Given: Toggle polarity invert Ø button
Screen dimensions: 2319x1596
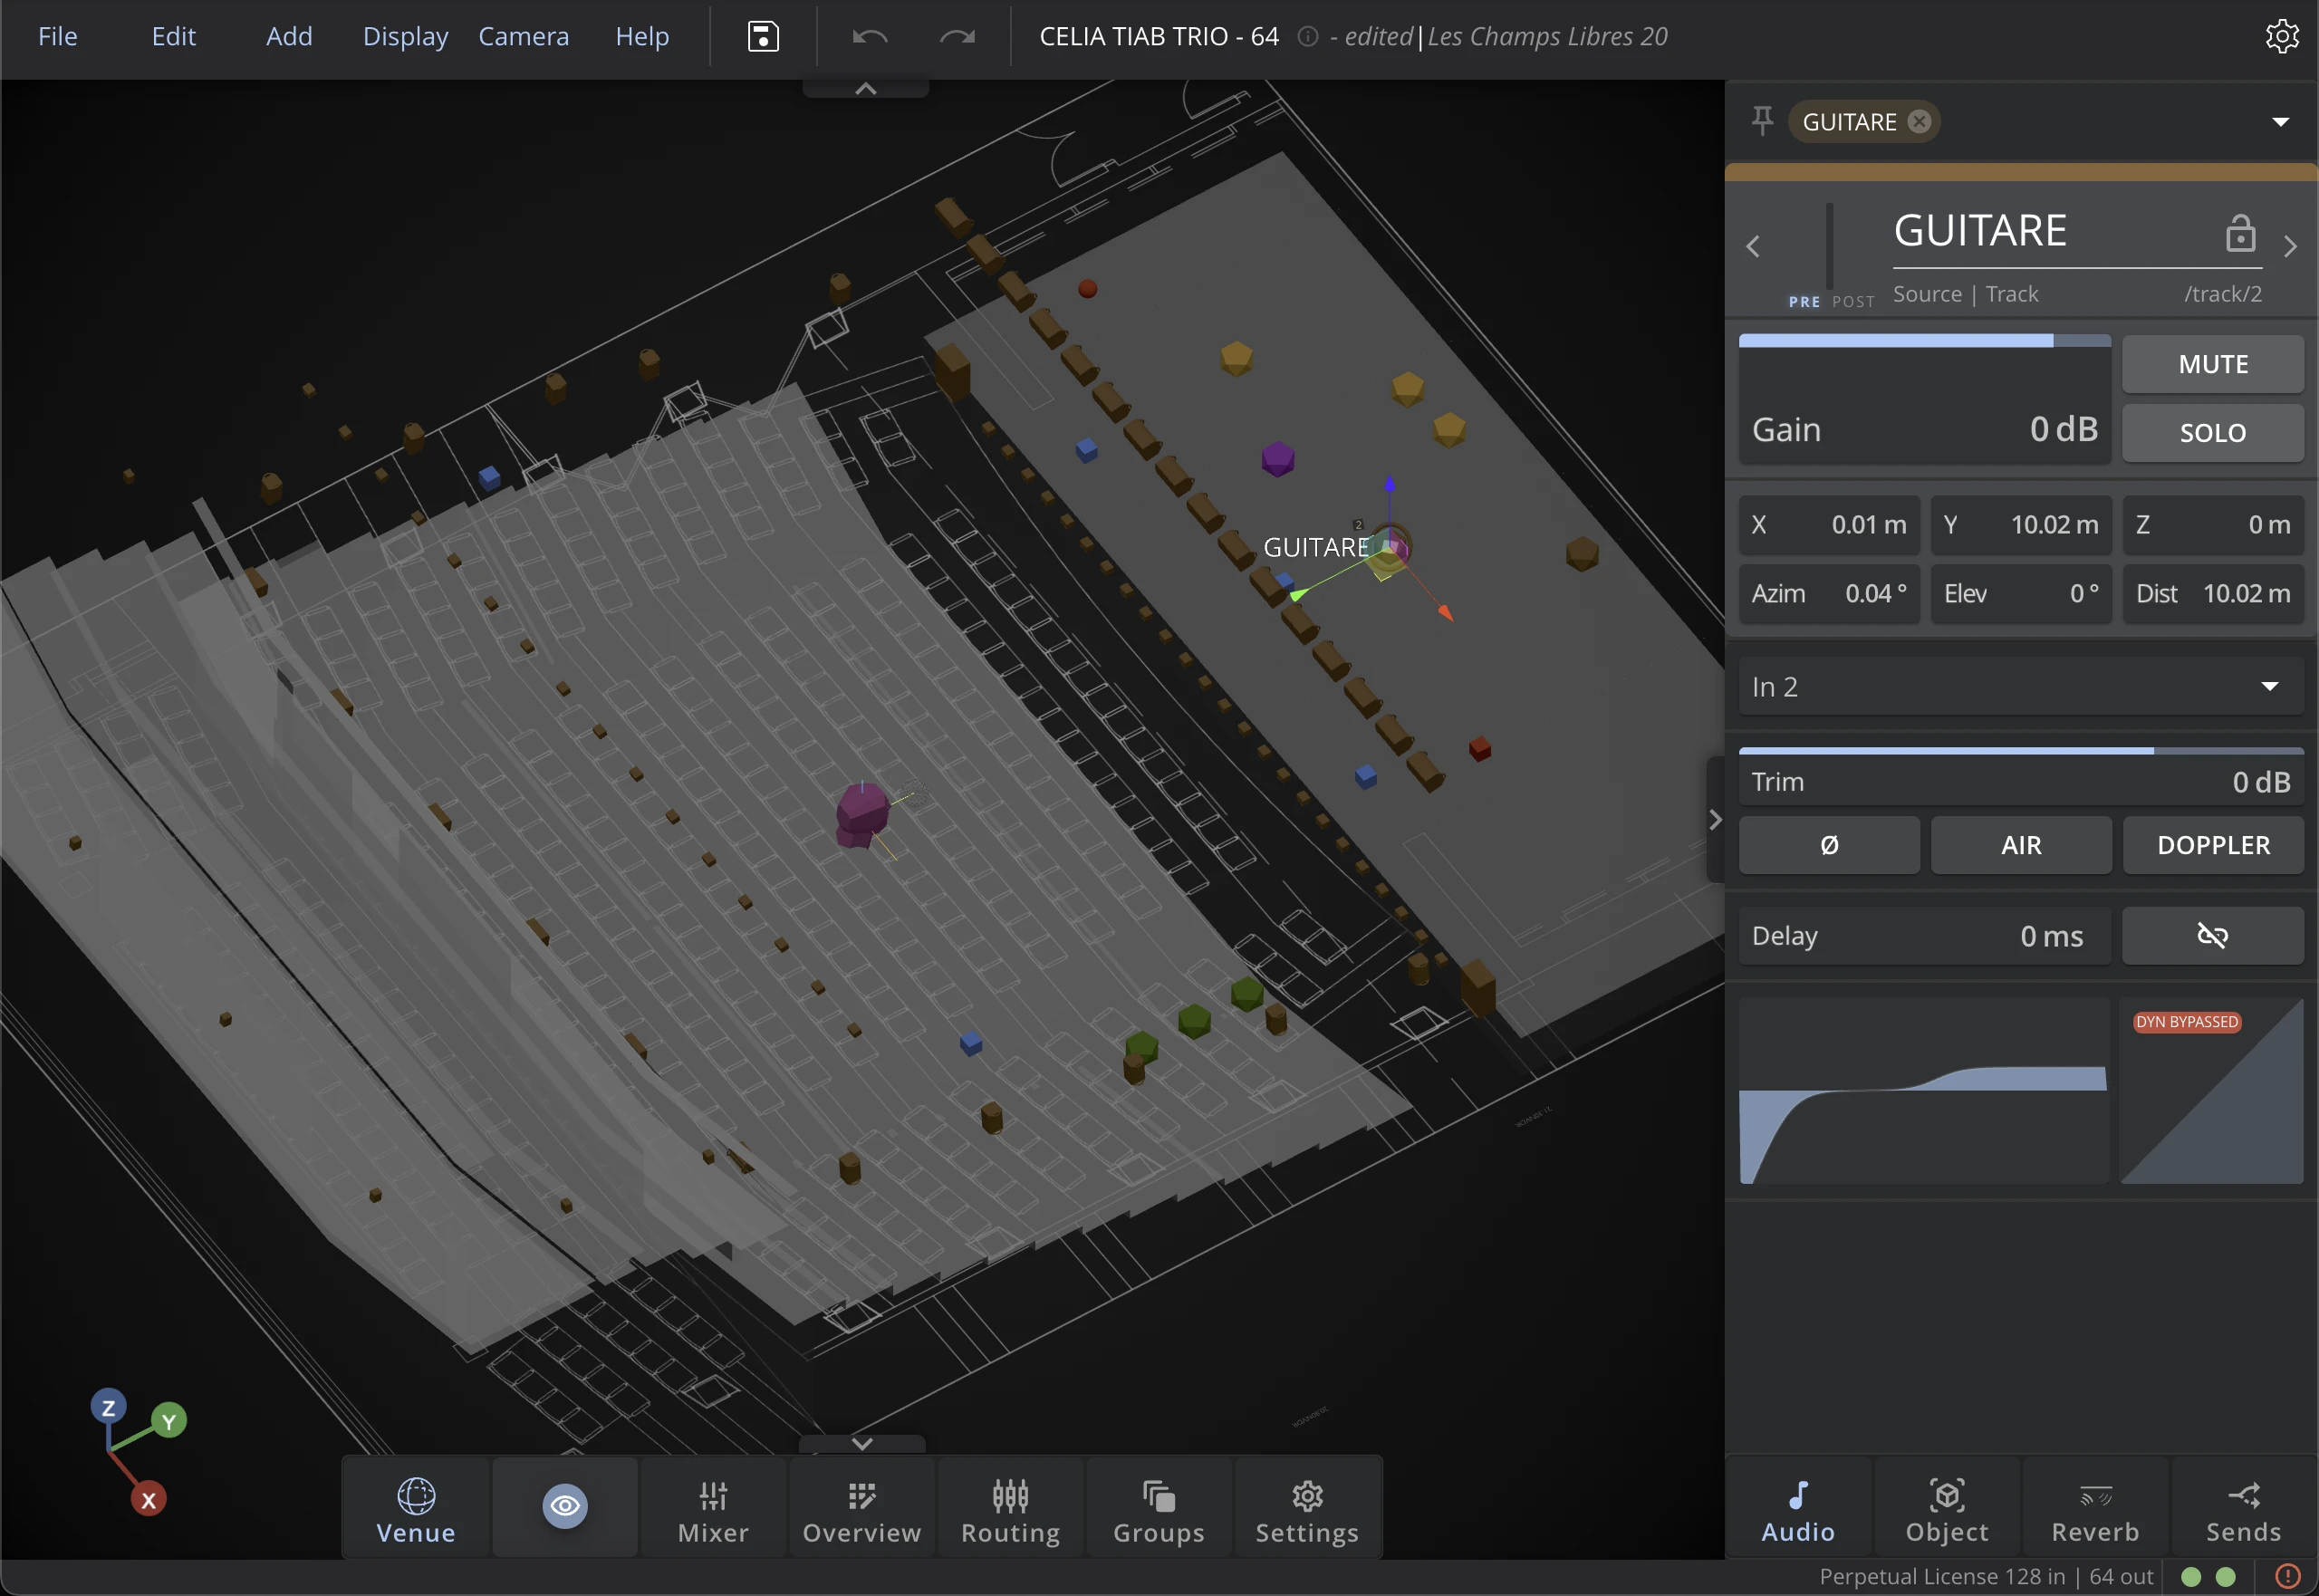Looking at the screenshot, I should pyautogui.click(x=1829, y=845).
